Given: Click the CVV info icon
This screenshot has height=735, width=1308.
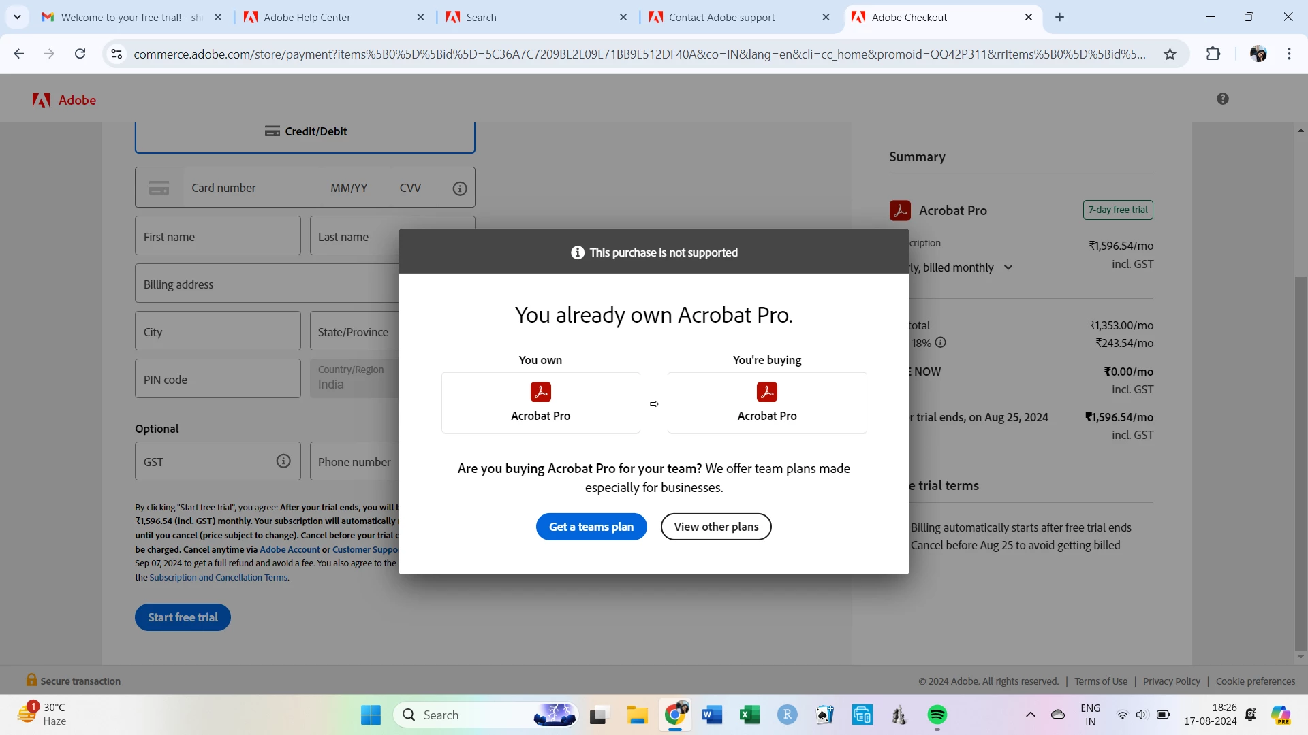Looking at the screenshot, I should point(460,189).
